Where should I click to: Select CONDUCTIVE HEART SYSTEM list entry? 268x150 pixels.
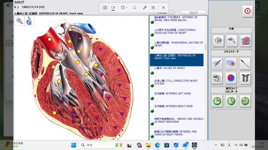pos(176,82)
